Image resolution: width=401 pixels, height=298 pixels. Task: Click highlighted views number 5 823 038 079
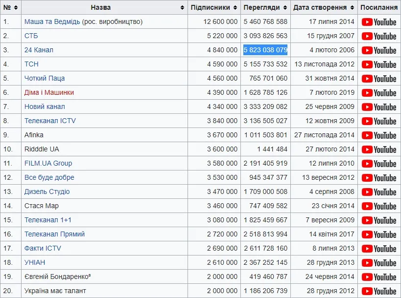(265, 50)
